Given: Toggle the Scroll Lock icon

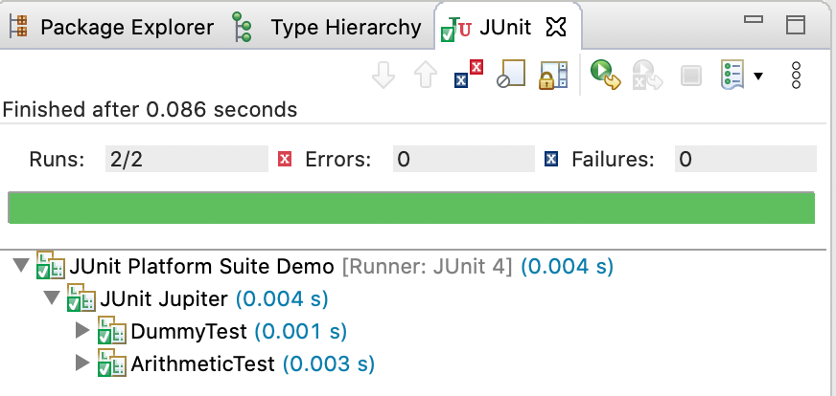Looking at the screenshot, I should click(553, 75).
